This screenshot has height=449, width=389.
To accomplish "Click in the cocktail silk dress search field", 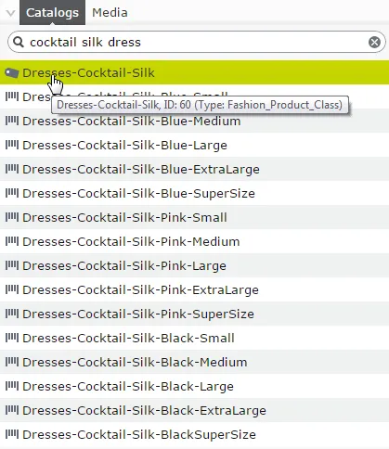I will pos(197,42).
